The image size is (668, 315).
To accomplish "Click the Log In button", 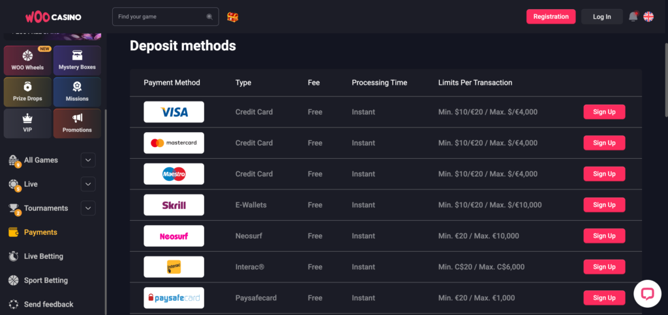I will tap(602, 16).
